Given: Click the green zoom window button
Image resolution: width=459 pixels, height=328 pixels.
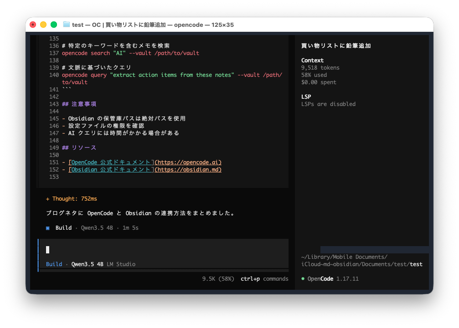Looking at the screenshot, I should 54,25.
